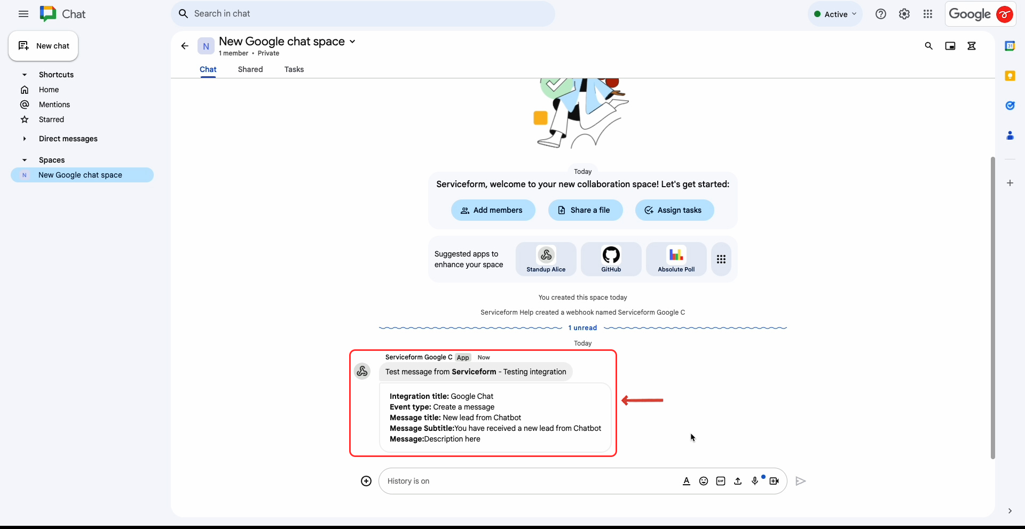Switch to the Shared tab

(x=250, y=69)
